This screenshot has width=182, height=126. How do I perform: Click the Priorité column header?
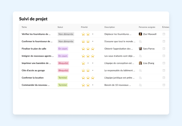click(84, 27)
